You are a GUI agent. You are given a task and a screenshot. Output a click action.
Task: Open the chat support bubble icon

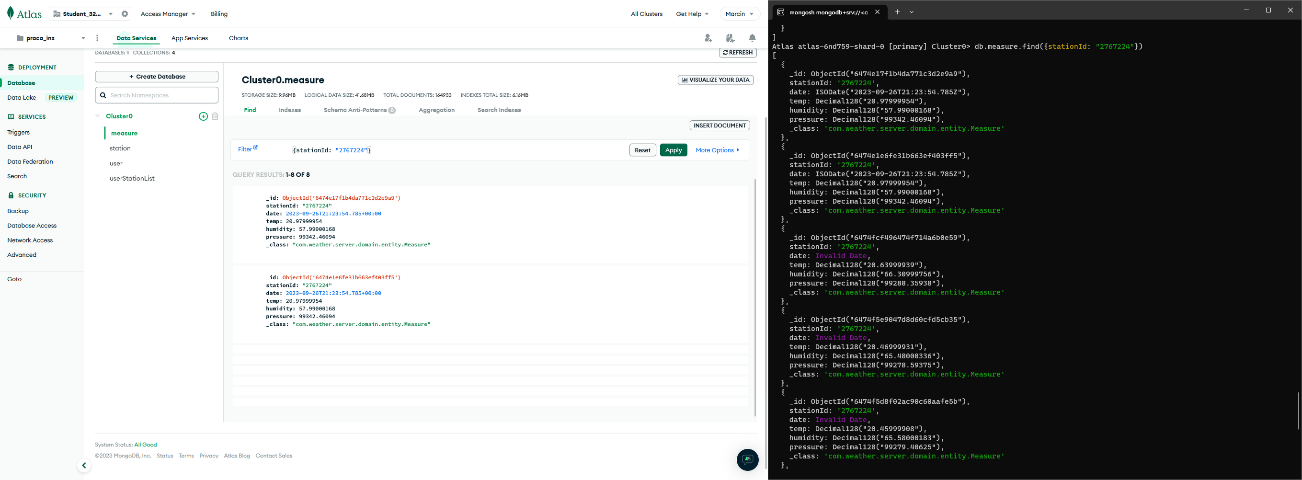tap(747, 459)
